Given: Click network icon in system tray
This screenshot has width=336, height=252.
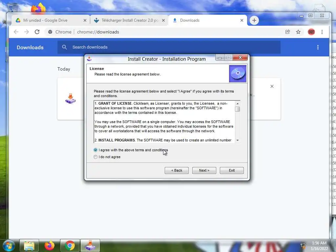Looking at the screenshot, I should pos(303,246).
